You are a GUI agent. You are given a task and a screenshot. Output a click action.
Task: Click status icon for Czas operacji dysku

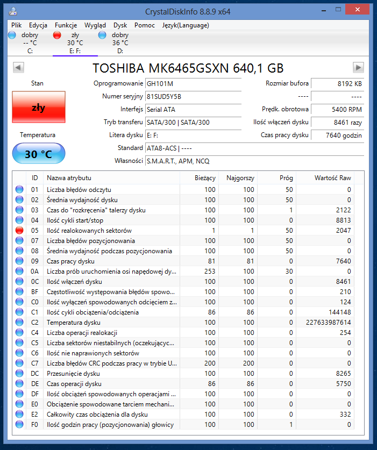19,384
